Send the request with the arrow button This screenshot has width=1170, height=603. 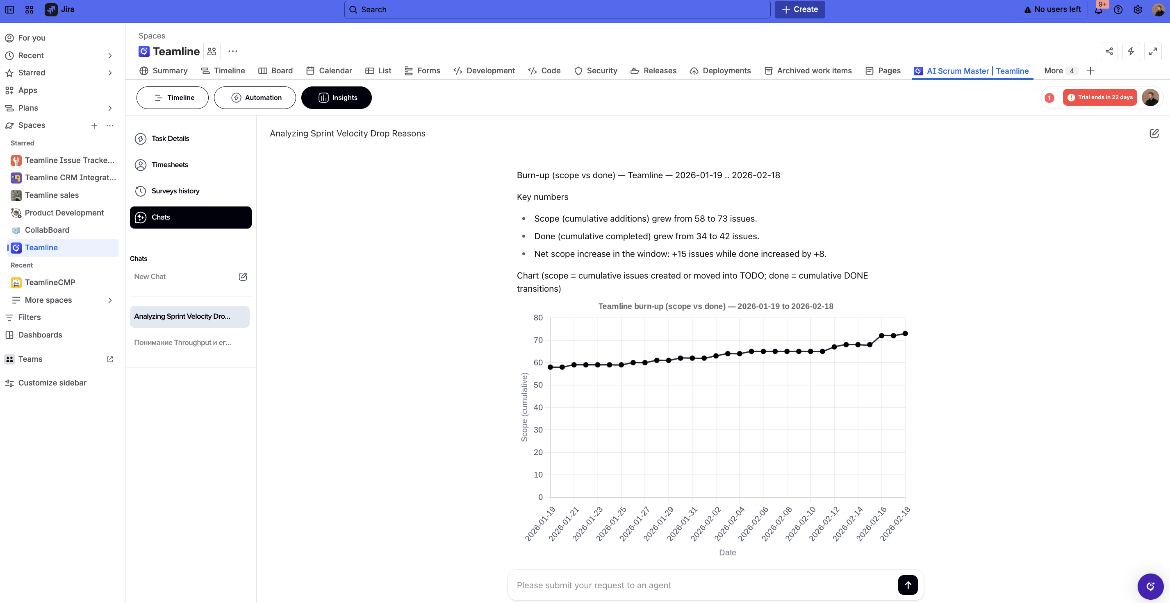[x=908, y=585]
